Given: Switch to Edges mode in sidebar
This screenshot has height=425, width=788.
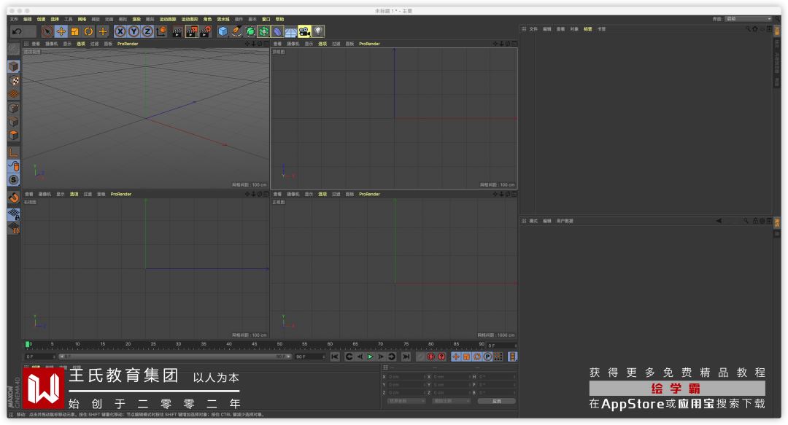Looking at the screenshot, I should [14, 122].
